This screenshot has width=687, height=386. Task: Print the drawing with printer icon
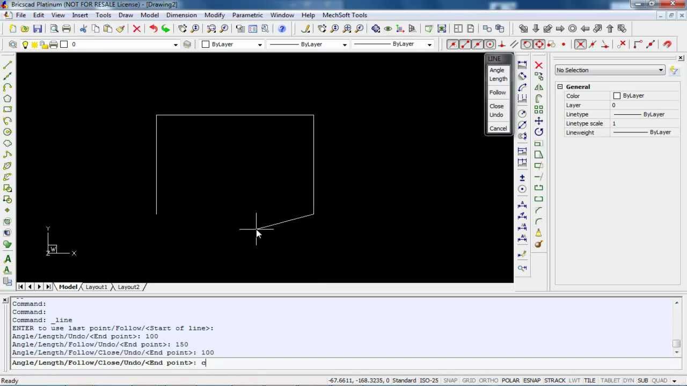point(67,28)
